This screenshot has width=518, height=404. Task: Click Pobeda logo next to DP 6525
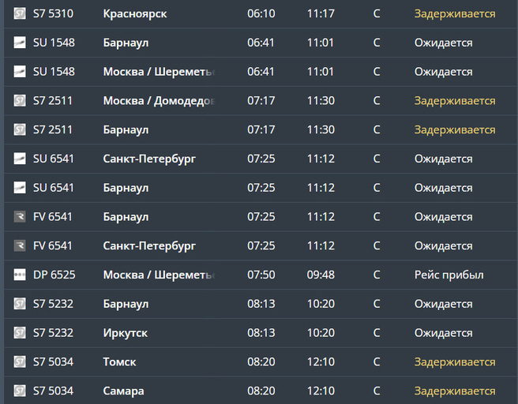(20, 275)
